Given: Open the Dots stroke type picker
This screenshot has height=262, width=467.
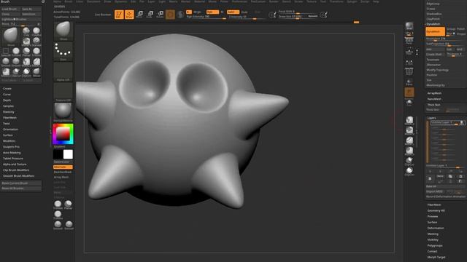Looking at the screenshot, I should click(x=63, y=51).
